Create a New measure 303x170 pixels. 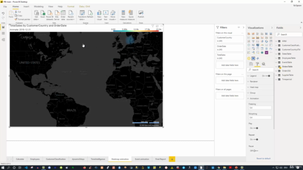tap(123, 16)
